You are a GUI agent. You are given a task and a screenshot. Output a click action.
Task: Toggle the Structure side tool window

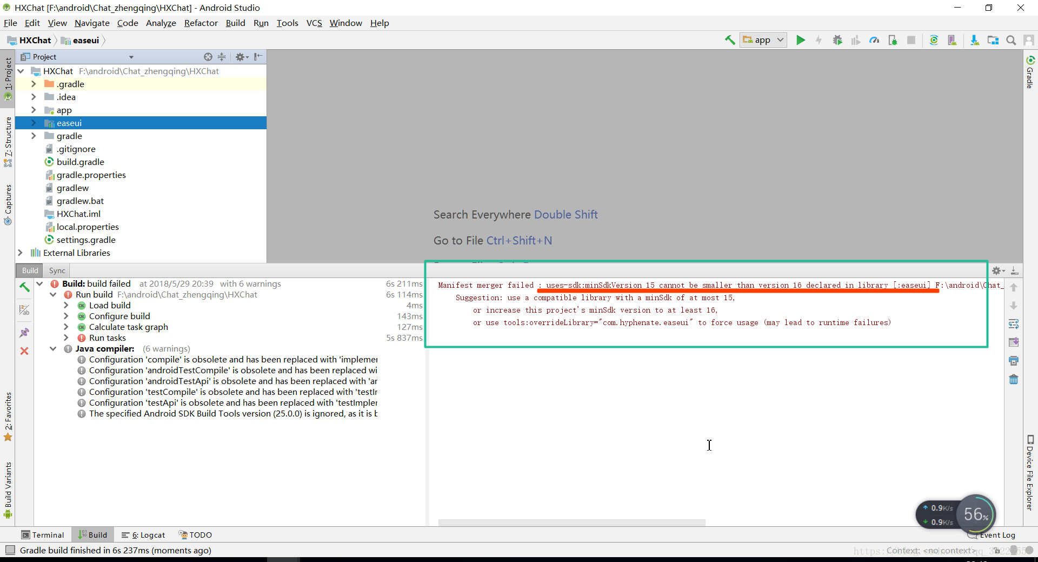[x=8, y=142]
